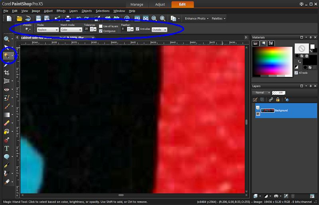Viewport: 319px width, 205px height.
Task: Uncheck the Contiguous option
Action: [101, 31]
